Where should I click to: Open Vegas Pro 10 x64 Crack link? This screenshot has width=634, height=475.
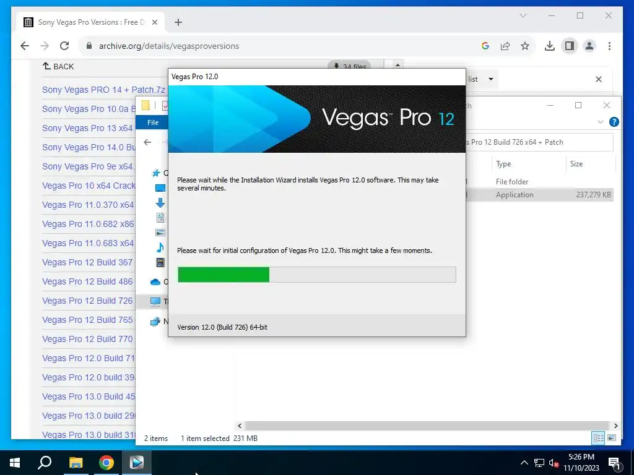pos(89,186)
